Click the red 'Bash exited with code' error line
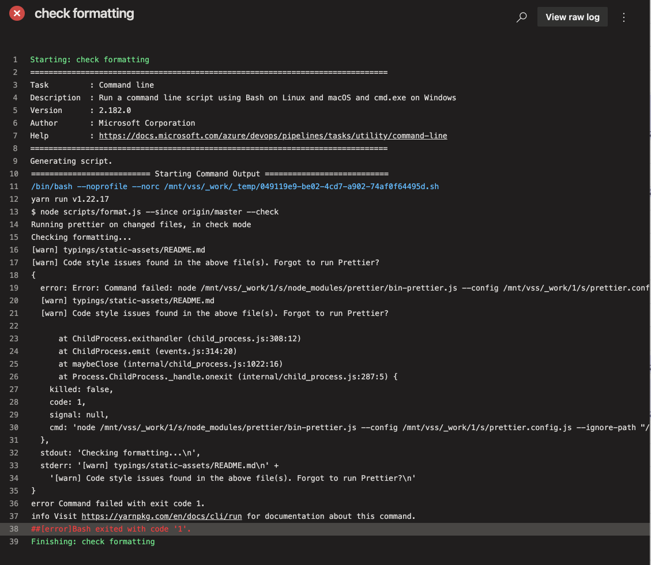Screen dimensions: 651x565 point(111,529)
